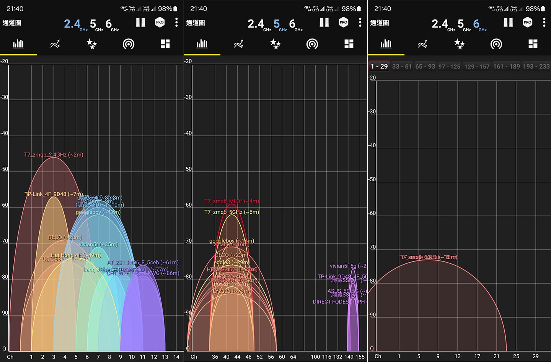Viewport: 551px width, 362px height.
Task: Open the access point list tab on the 6 GHz-selected screen
Action: 496,44
